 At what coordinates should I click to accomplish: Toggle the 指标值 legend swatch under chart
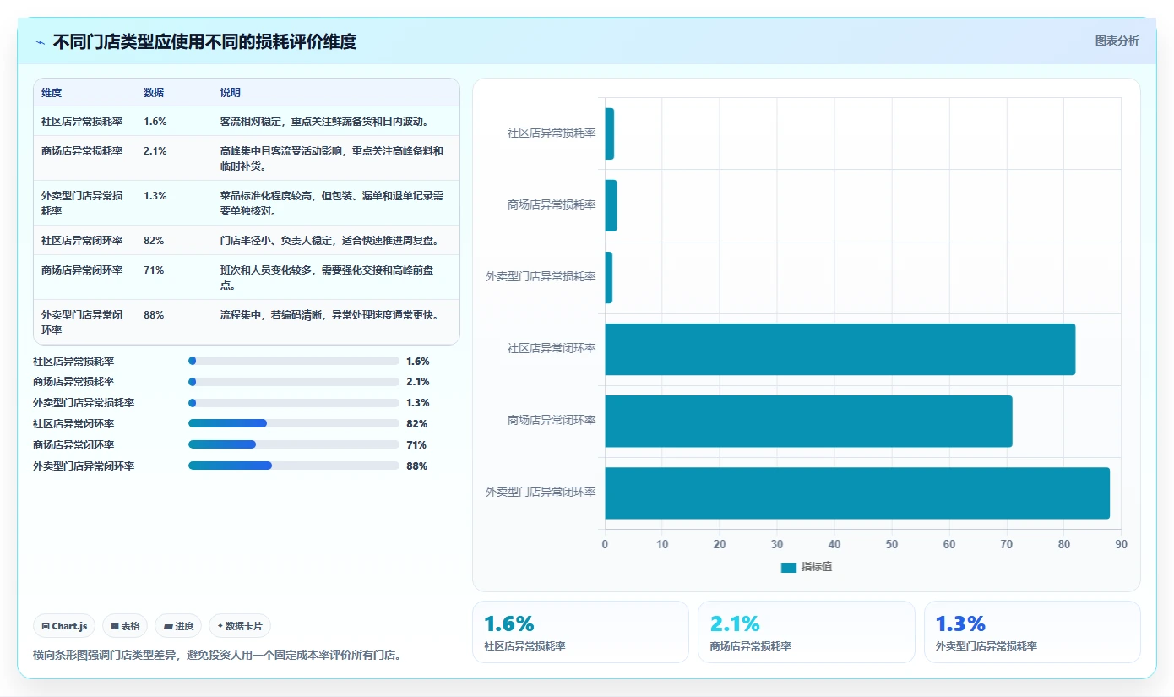[788, 567]
